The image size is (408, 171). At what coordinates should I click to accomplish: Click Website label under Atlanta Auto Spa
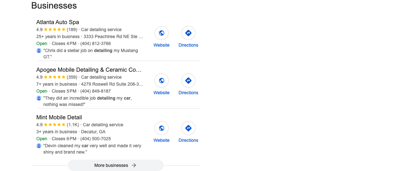coord(162,45)
